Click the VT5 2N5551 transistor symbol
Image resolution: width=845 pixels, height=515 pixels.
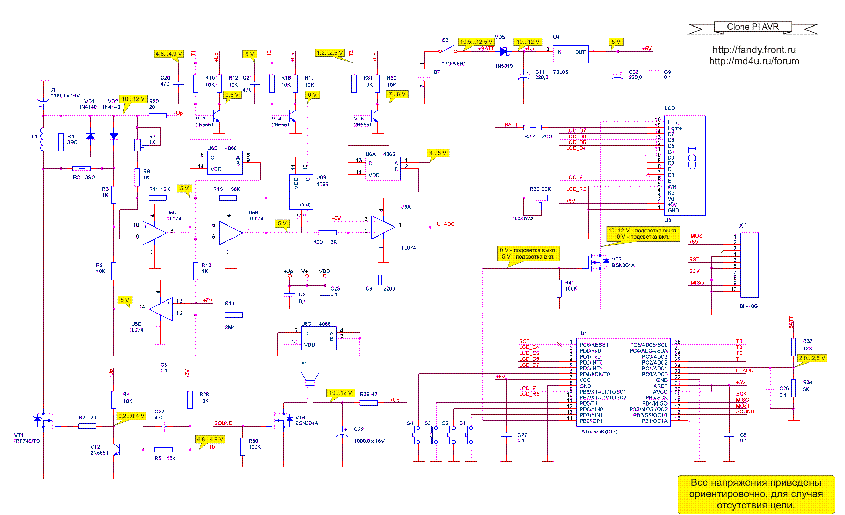pyautogui.click(x=374, y=116)
